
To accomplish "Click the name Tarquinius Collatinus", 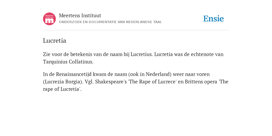I will click(x=68, y=62).
